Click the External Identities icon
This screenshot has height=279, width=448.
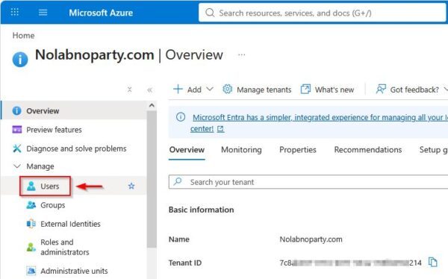[31, 224]
